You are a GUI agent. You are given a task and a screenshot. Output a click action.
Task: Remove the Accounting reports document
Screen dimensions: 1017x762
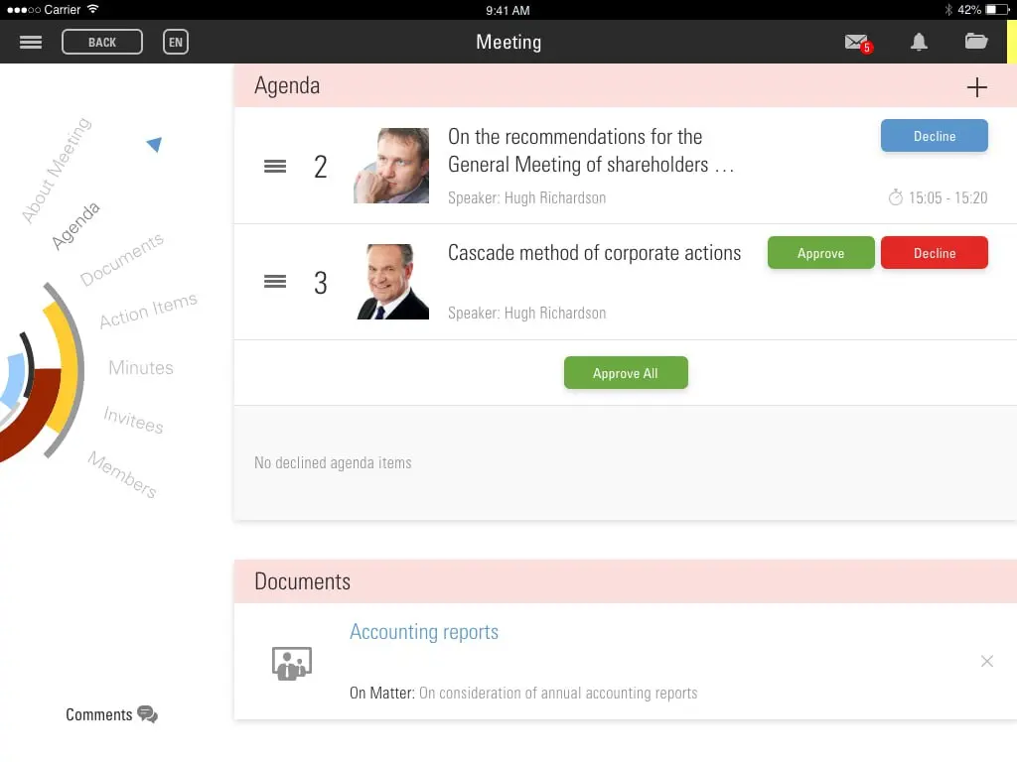coord(986,661)
